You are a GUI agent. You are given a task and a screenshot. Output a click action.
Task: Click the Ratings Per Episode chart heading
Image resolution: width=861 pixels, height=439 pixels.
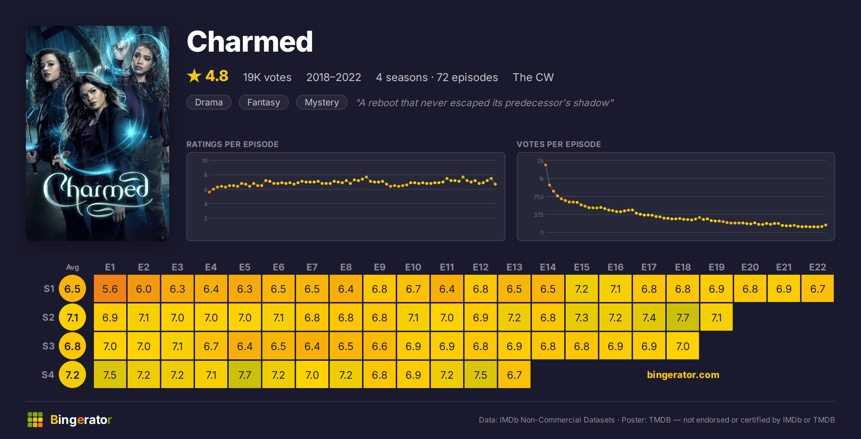(x=232, y=144)
